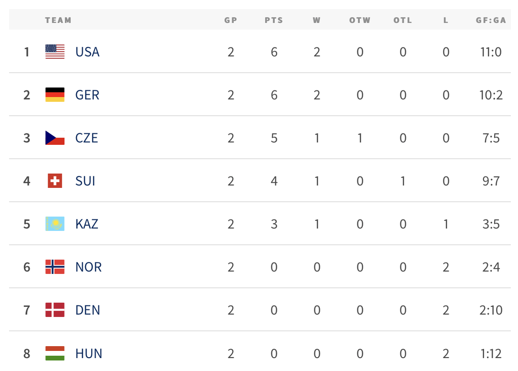Click the Czech Republic flag icon
This screenshot has height=371, width=518.
[55, 138]
